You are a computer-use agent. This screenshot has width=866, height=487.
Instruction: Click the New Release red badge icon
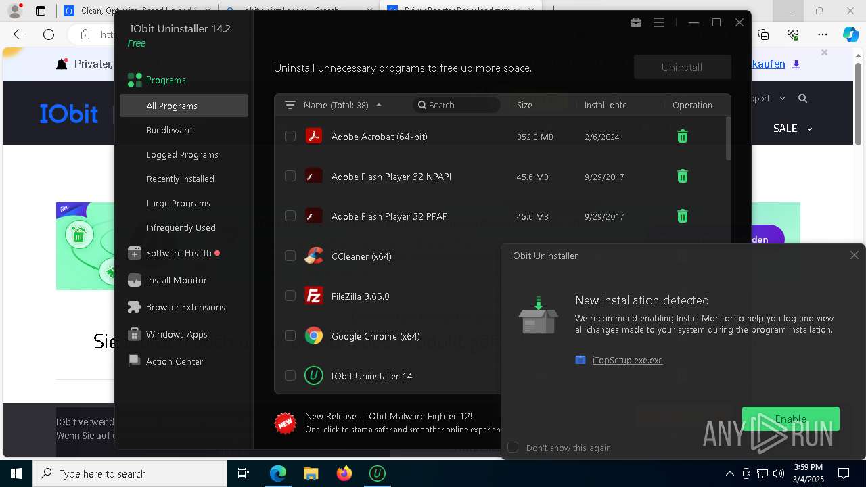(x=286, y=423)
